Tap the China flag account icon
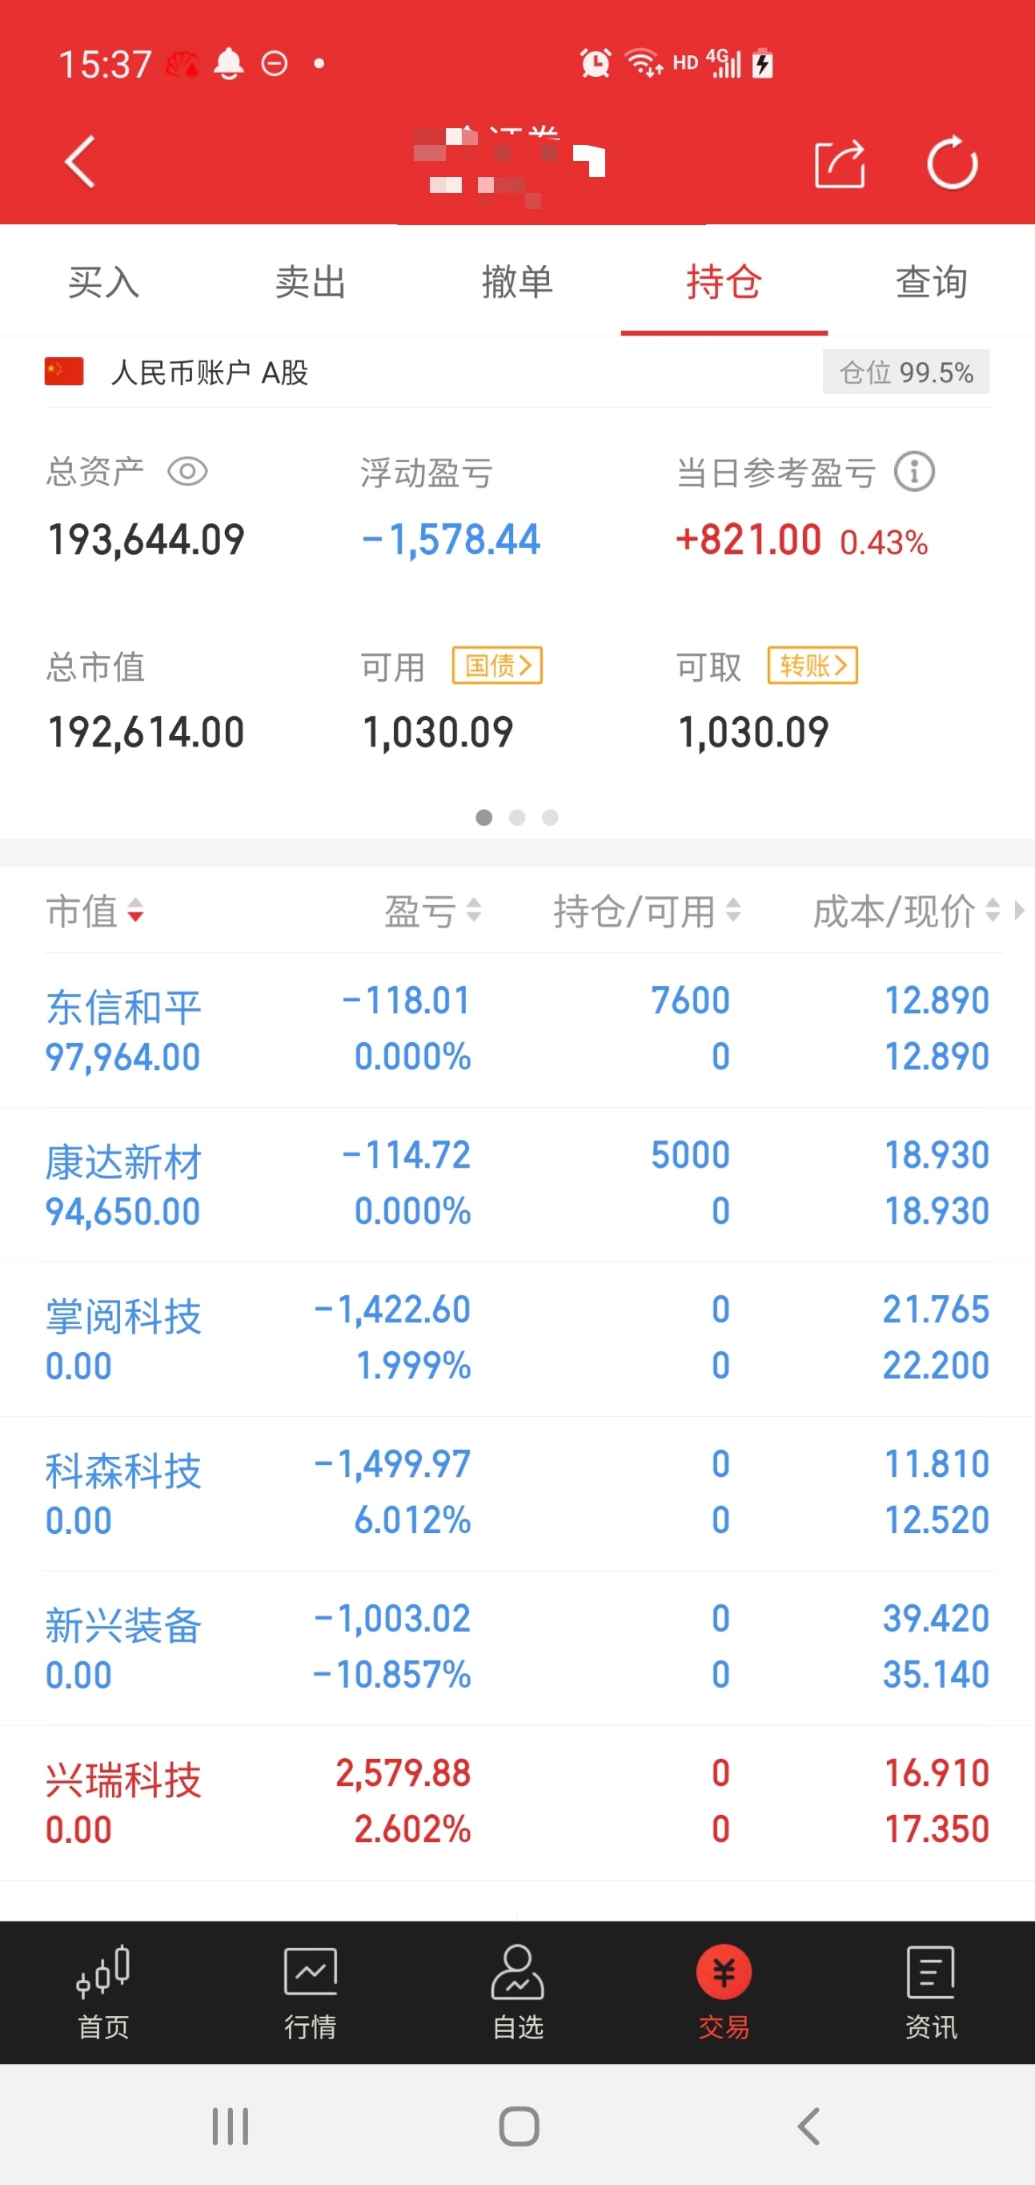 tap(63, 372)
